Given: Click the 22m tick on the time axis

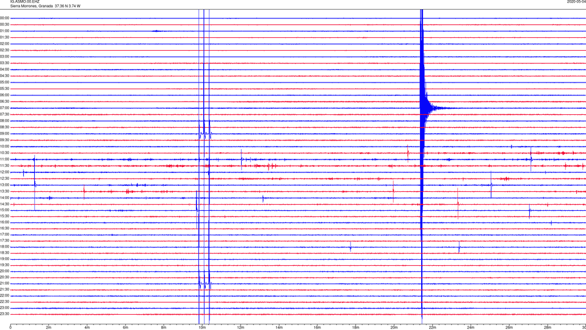Looking at the screenshot, I should pyautogui.click(x=432, y=328).
